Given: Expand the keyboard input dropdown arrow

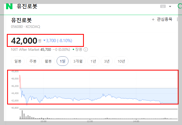Looking at the screenshot, I should click(x=170, y=7).
